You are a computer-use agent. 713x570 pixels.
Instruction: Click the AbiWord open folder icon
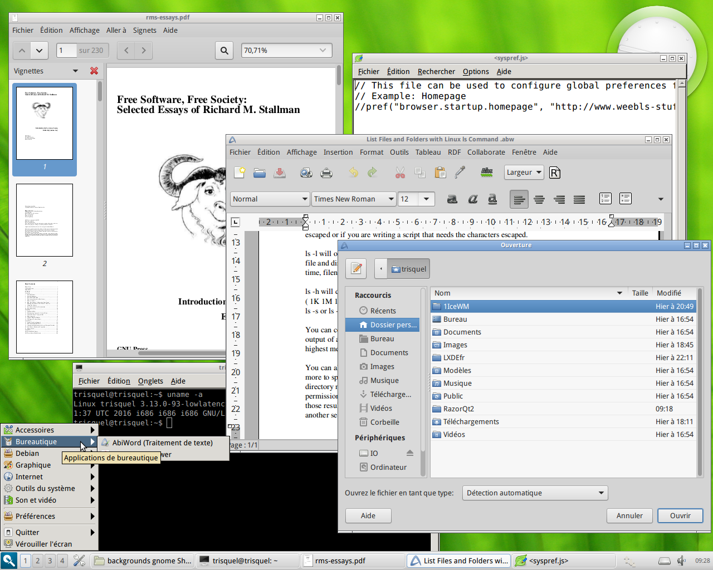tap(260, 173)
